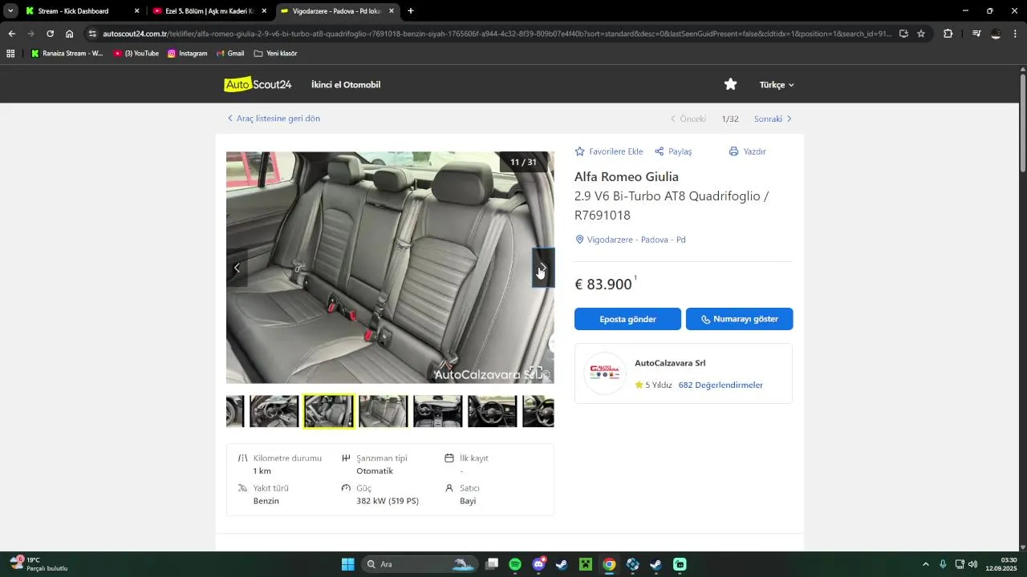Viewport: 1027px width, 577px height.
Task: Reload the current page
Action: click(x=50, y=34)
